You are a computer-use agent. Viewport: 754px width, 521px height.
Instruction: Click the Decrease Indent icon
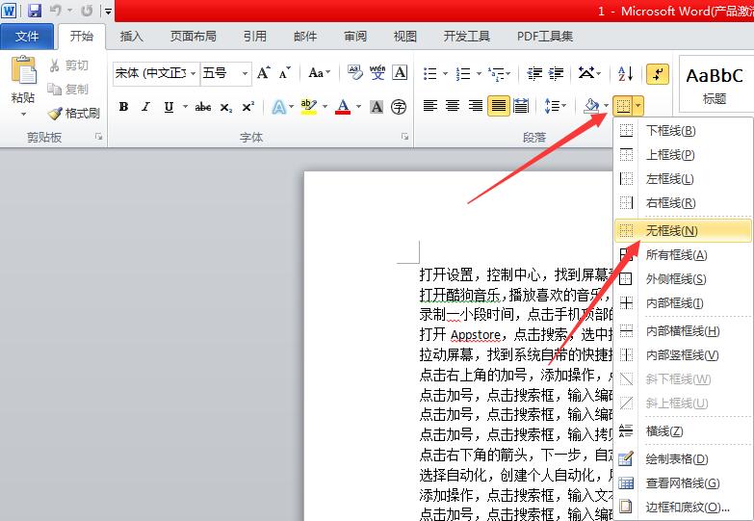click(534, 73)
